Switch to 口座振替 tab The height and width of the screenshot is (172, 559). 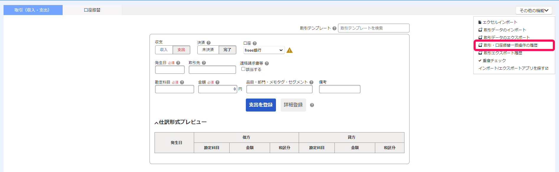[x=92, y=10]
